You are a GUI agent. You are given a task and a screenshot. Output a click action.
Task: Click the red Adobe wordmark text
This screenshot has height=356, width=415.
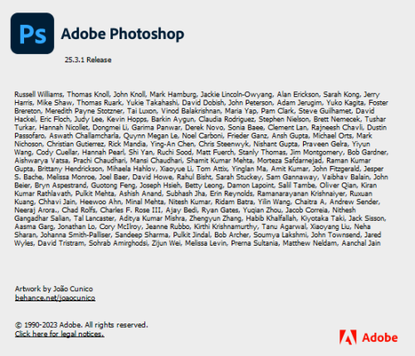(380, 338)
